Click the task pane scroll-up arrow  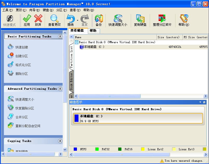[x=65, y=33]
